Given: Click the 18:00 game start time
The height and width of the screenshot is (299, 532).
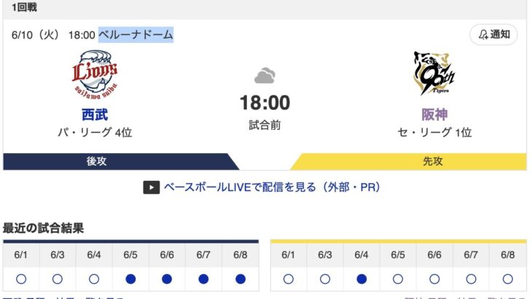Looking at the screenshot, I should 265,103.
